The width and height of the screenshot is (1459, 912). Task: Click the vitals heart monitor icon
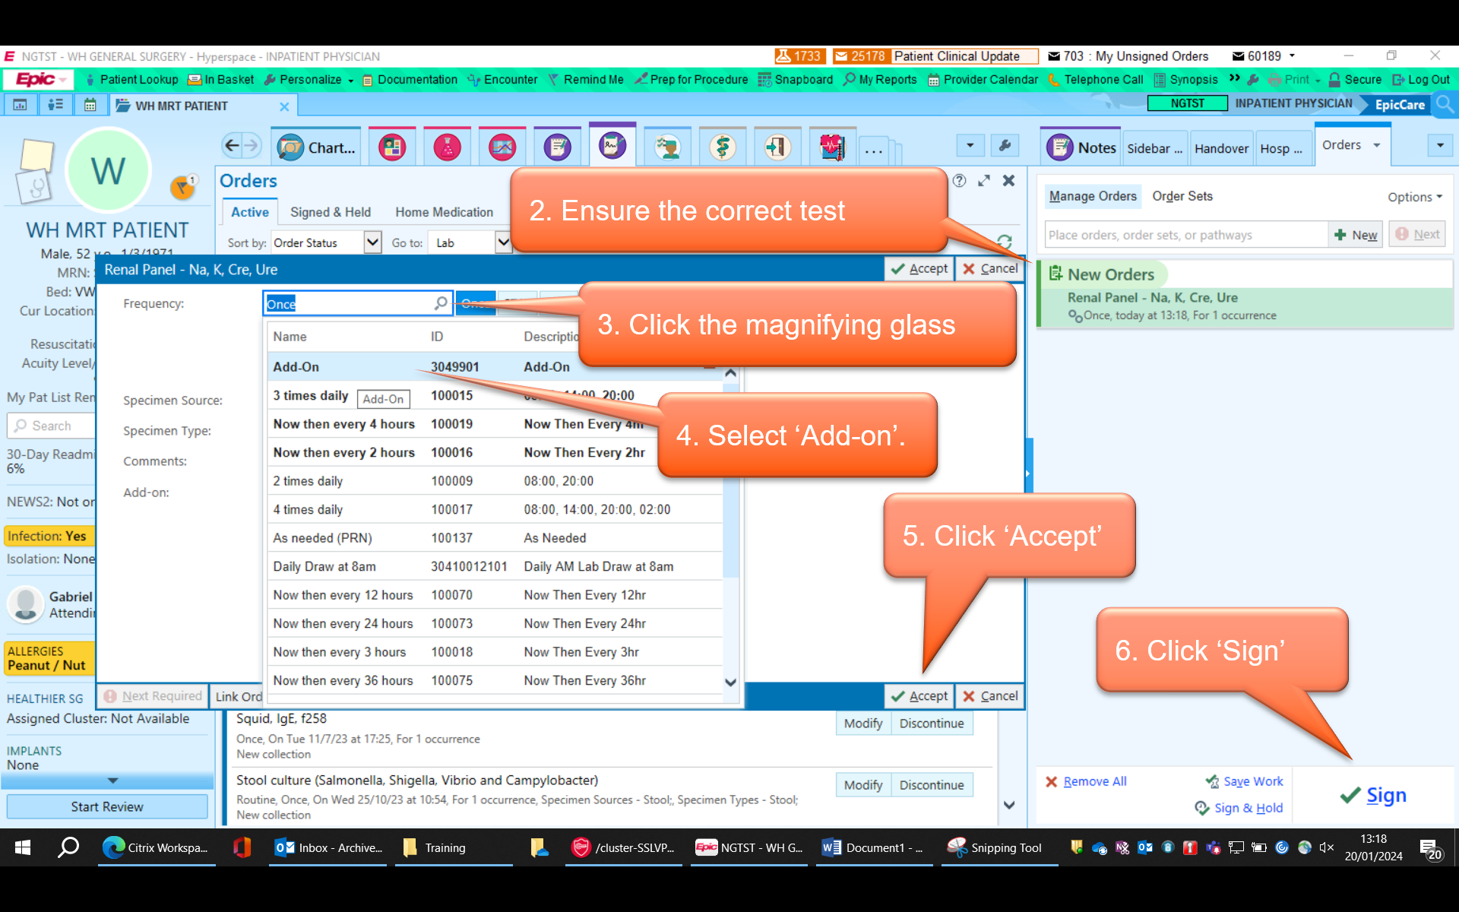(832, 147)
